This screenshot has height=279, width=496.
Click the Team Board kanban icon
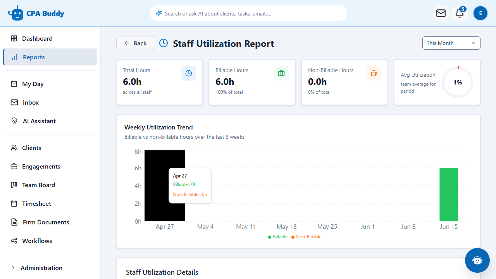click(x=14, y=185)
